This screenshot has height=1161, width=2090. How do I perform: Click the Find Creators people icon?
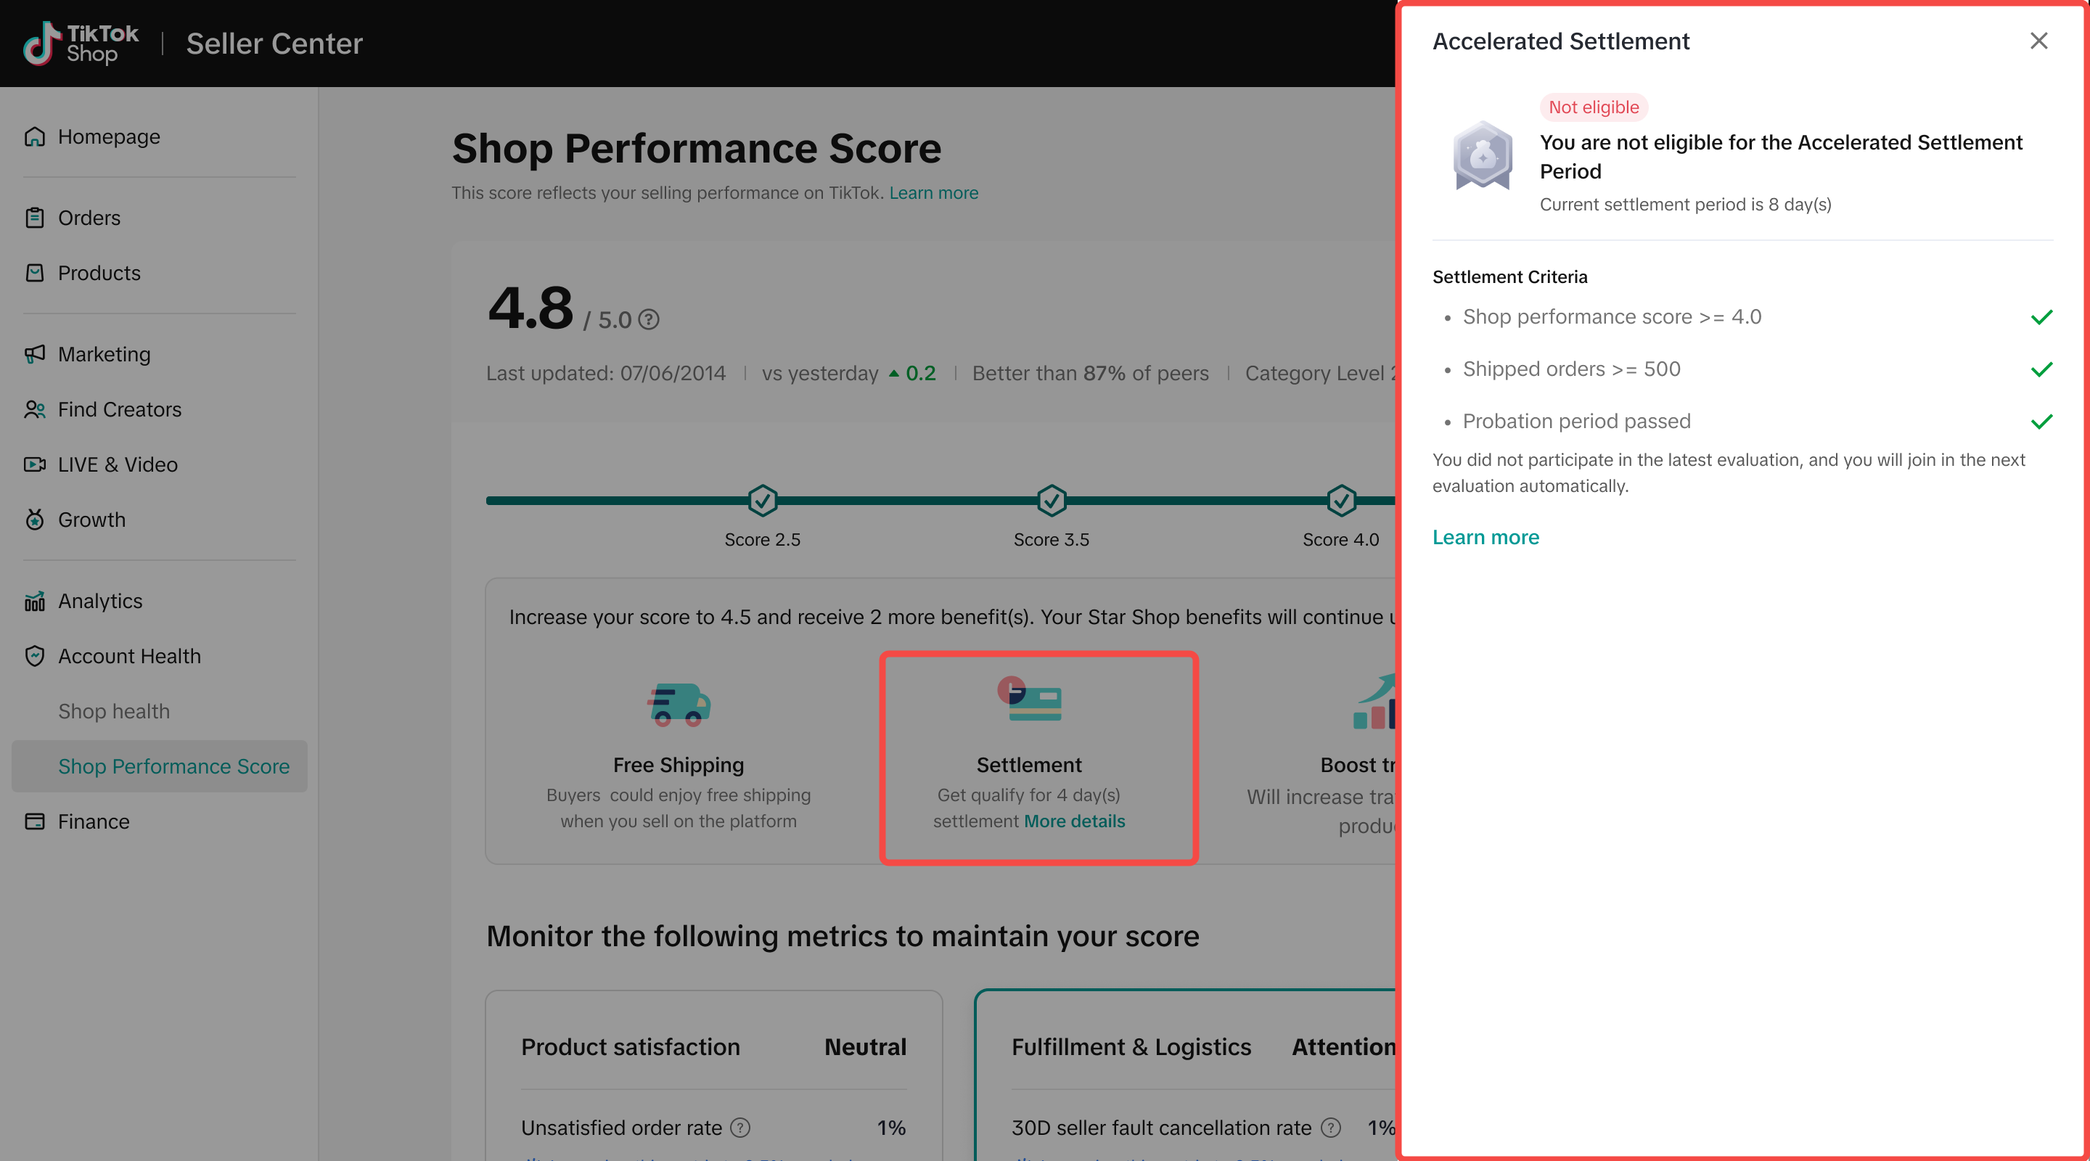34,409
